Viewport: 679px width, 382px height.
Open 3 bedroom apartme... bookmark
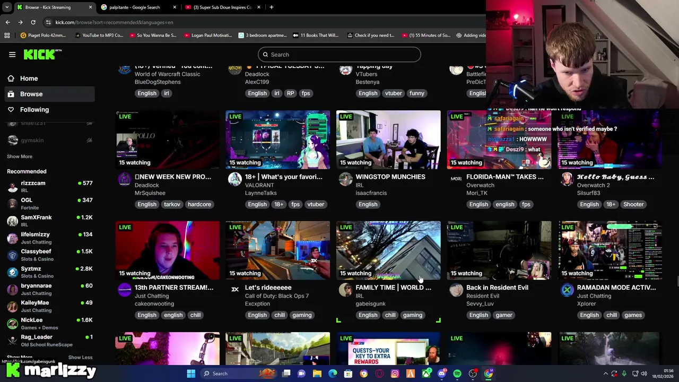point(263,36)
